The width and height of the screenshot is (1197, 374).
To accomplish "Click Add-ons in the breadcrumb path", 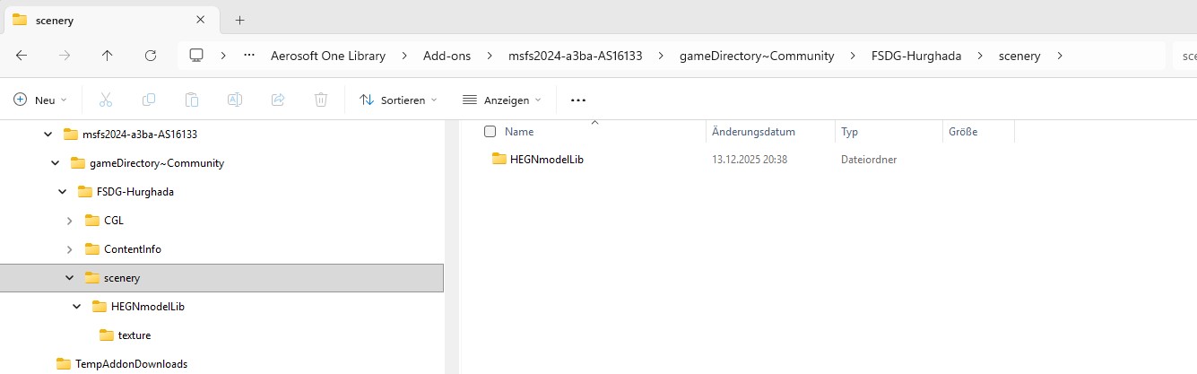I will [448, 56].
